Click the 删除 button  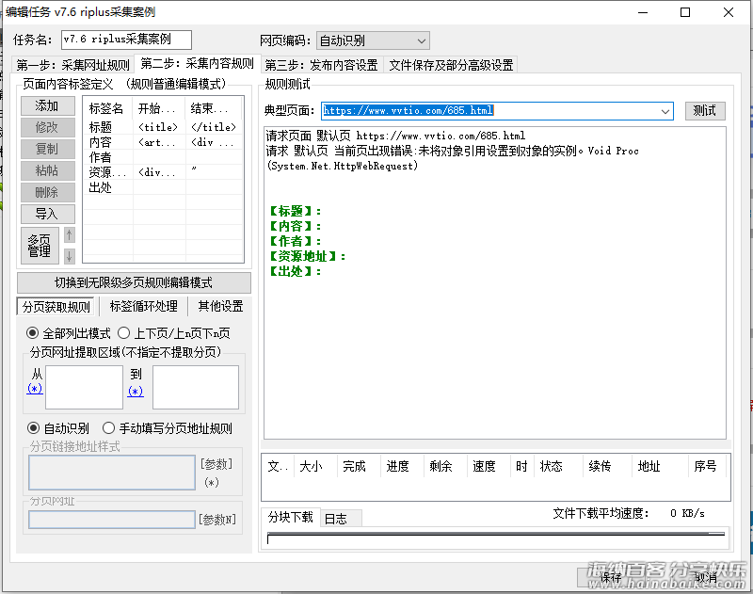(x=48, y=192)
